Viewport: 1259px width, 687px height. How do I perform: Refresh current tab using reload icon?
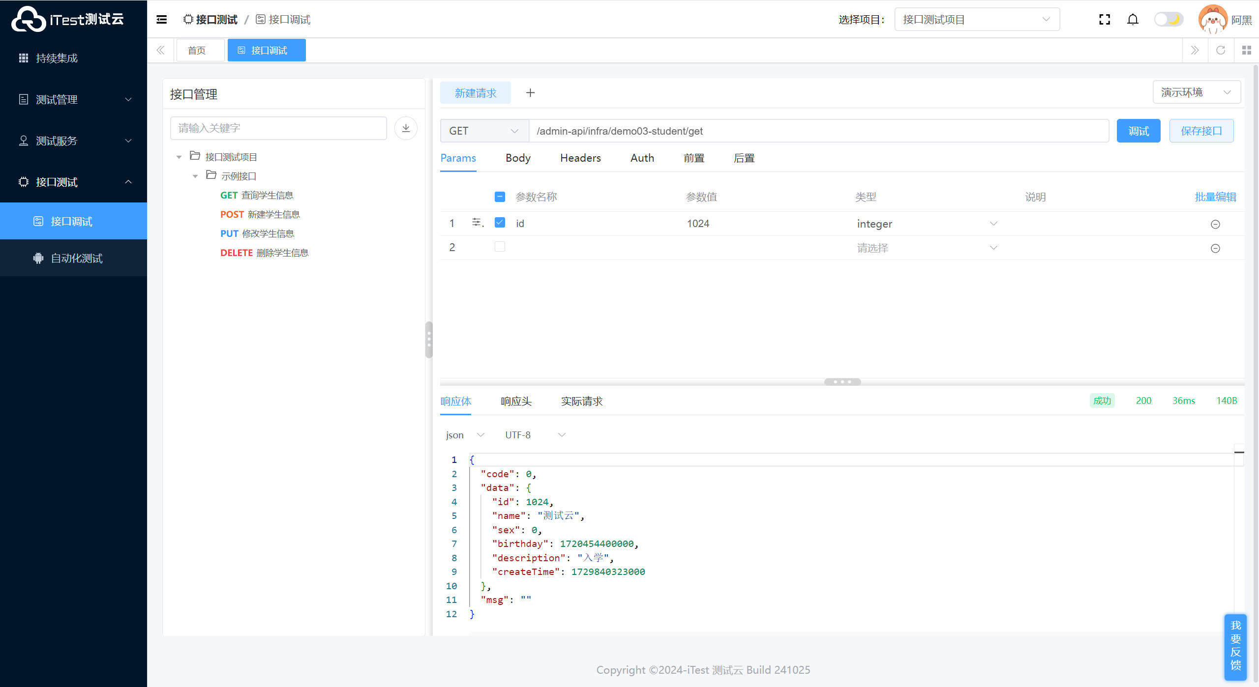pos(1221,50)
